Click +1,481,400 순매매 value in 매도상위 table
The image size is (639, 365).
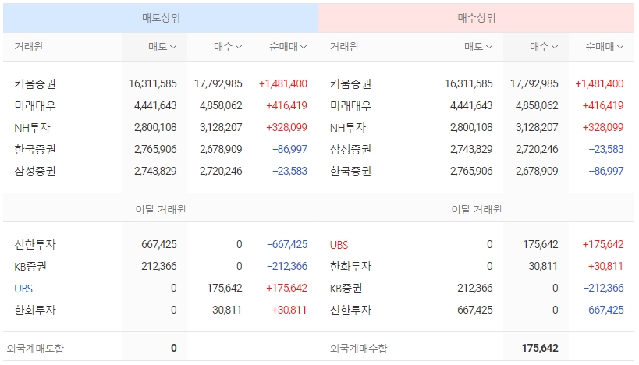pyautogui.click(x=282, y=84)
